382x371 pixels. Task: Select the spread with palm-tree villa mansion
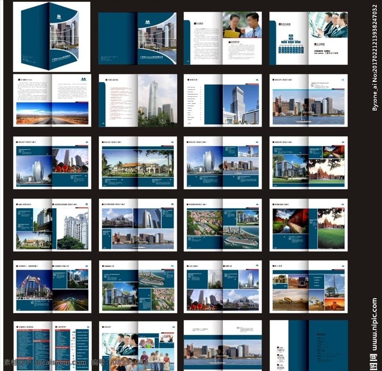click(138, 163)
